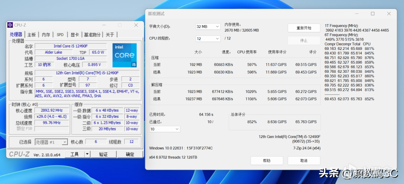
Task: Click the 确定 button in CPU-Z
Action: (130, 154)
